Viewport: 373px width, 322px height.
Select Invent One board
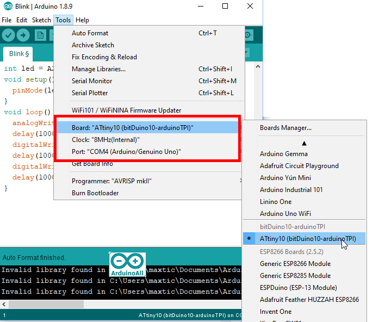(304, 312)
